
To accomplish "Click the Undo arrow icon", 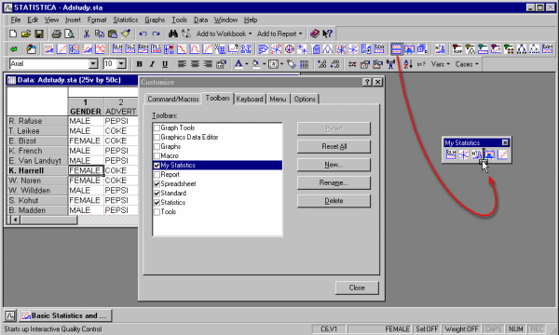I will point(143,33).
